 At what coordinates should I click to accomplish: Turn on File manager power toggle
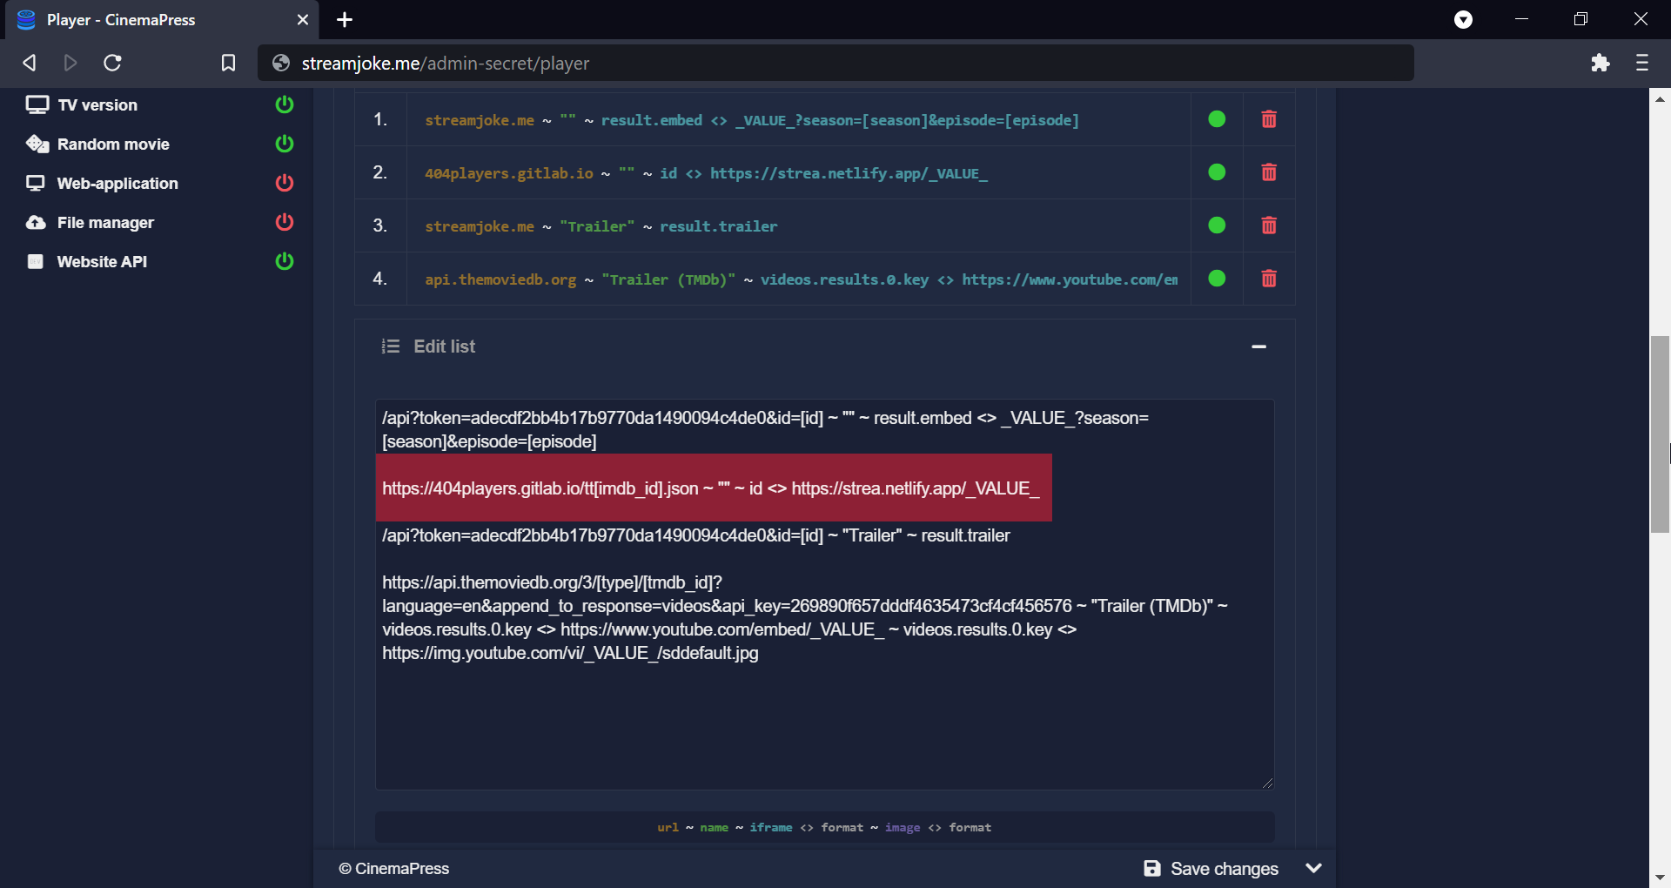click(285, 222)
